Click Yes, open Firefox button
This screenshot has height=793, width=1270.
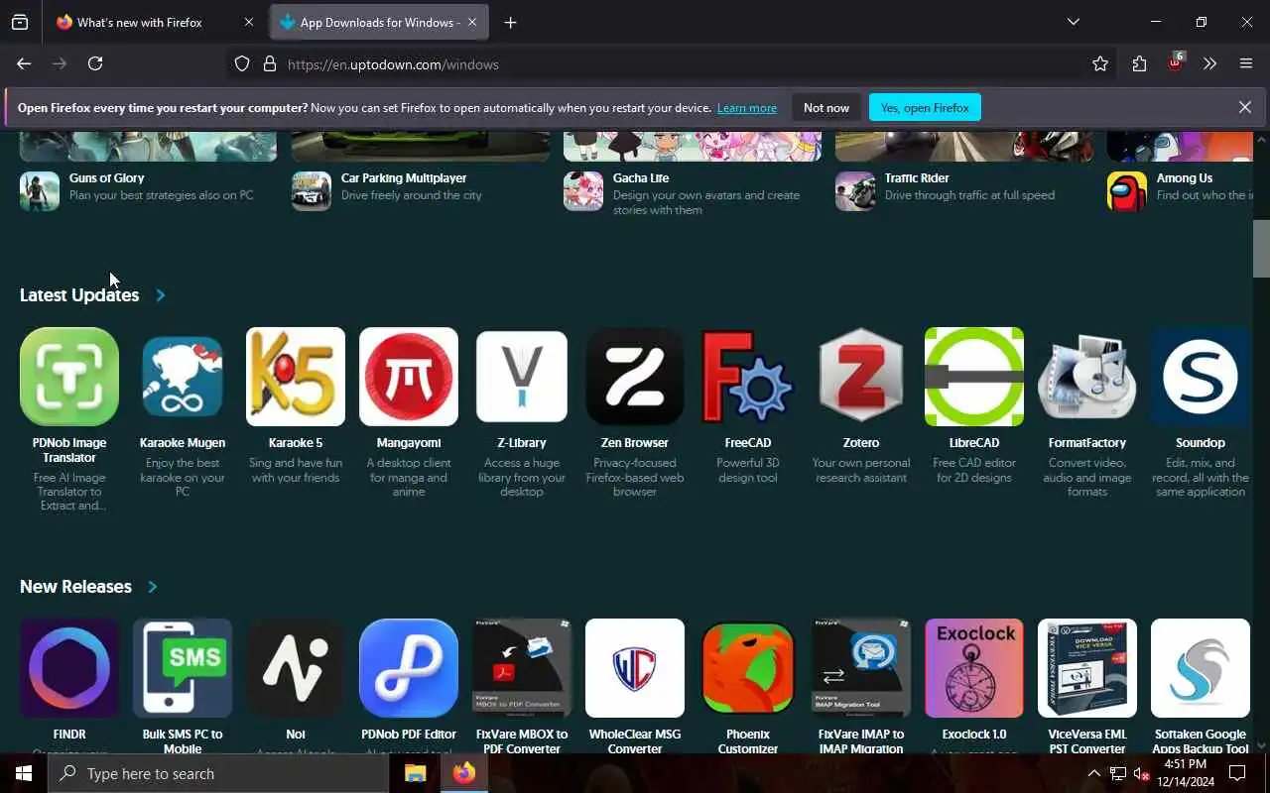click(x=925, y=107)
